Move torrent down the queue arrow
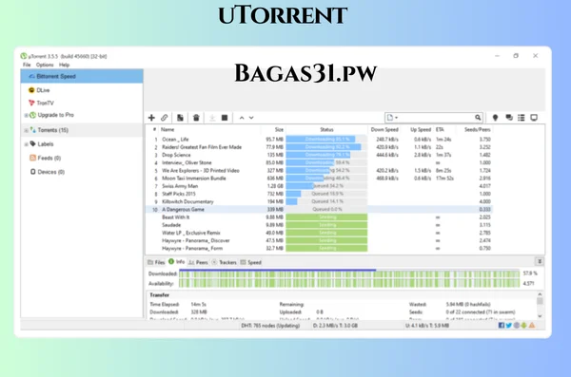571x377 pixels. click(251, 118)
